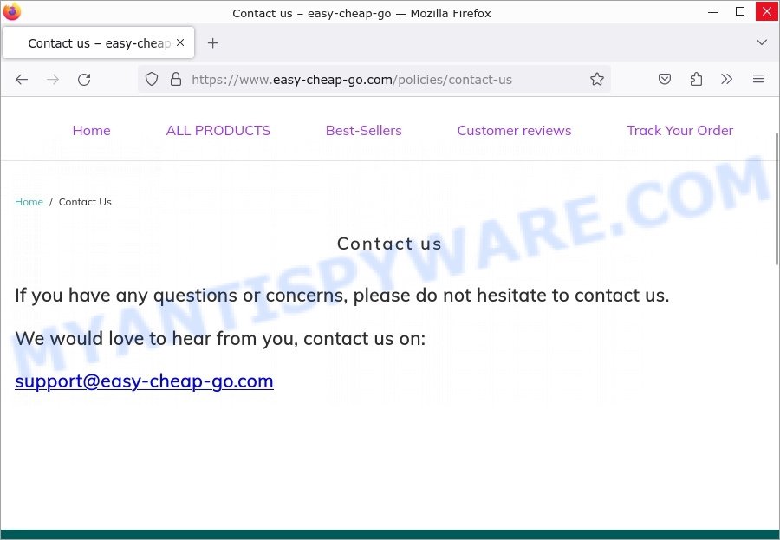Click the 'If you have any questions' sentence

342,295
